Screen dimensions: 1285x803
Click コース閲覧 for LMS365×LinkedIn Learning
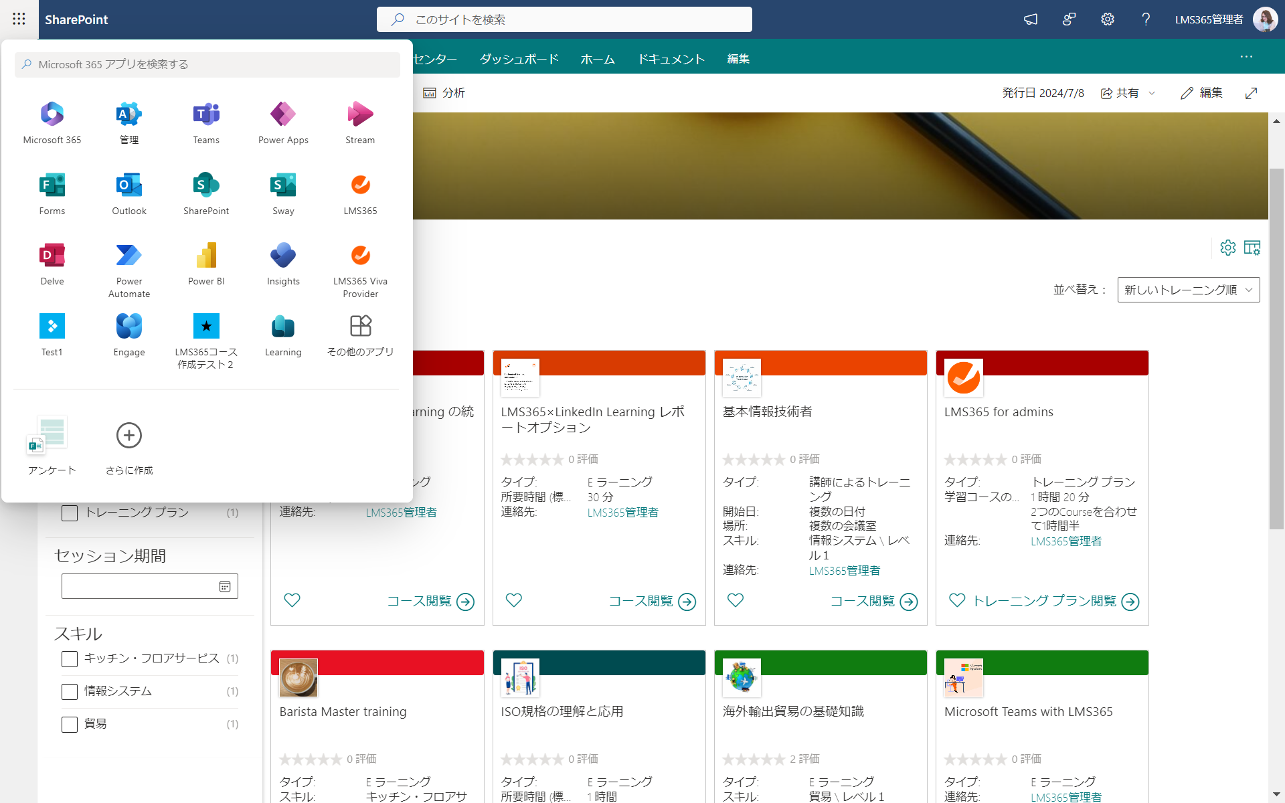652,602
